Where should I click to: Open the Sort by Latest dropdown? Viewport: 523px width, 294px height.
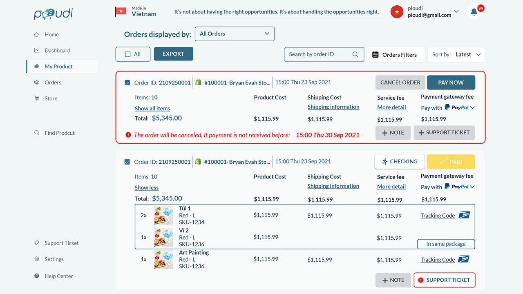(x=468, y=54)
